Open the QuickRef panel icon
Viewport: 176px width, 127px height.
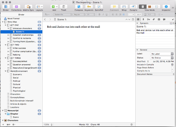[x=99, y=7]
